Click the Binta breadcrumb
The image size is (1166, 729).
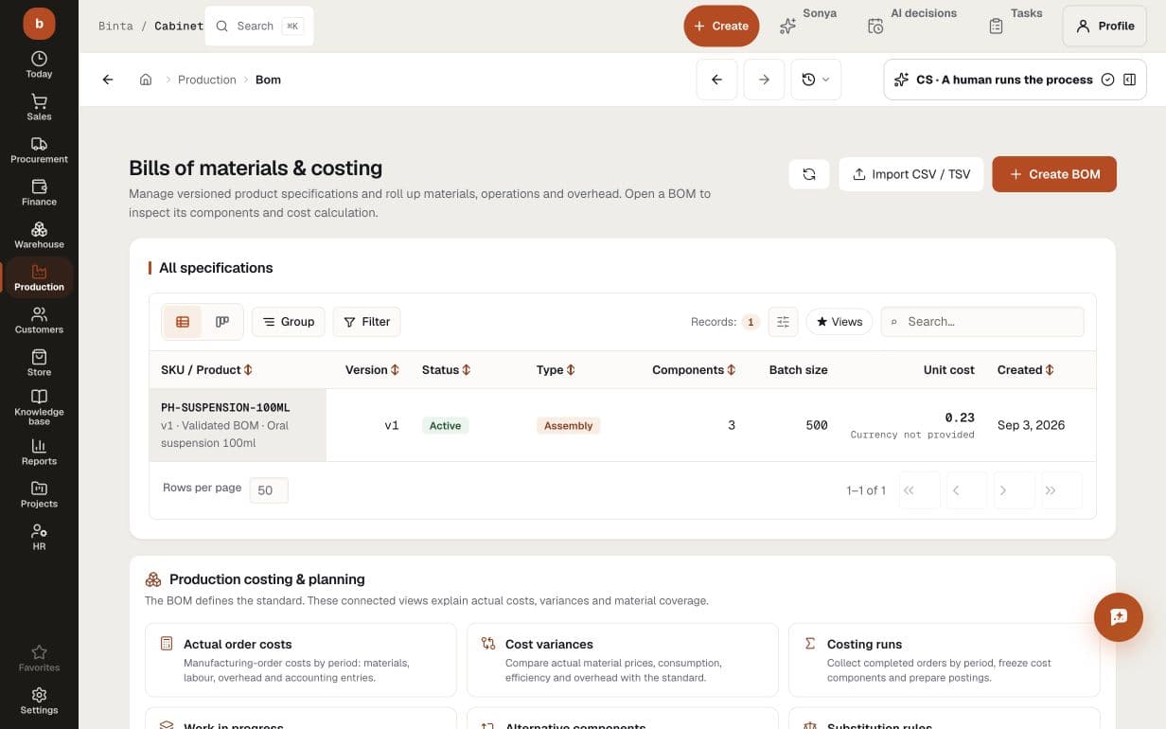tap(115, 26)
